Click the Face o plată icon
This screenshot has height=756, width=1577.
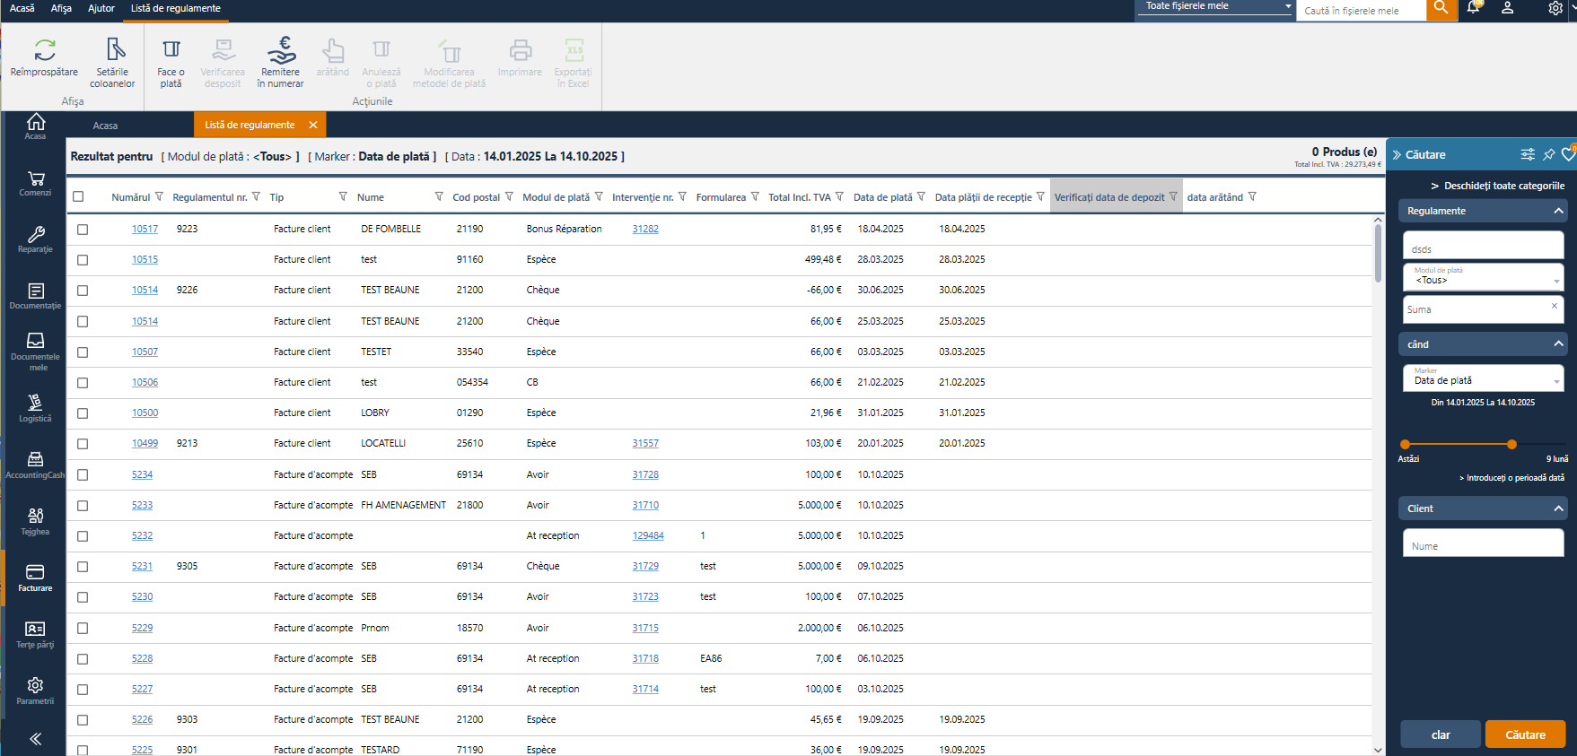click(171, 49)
